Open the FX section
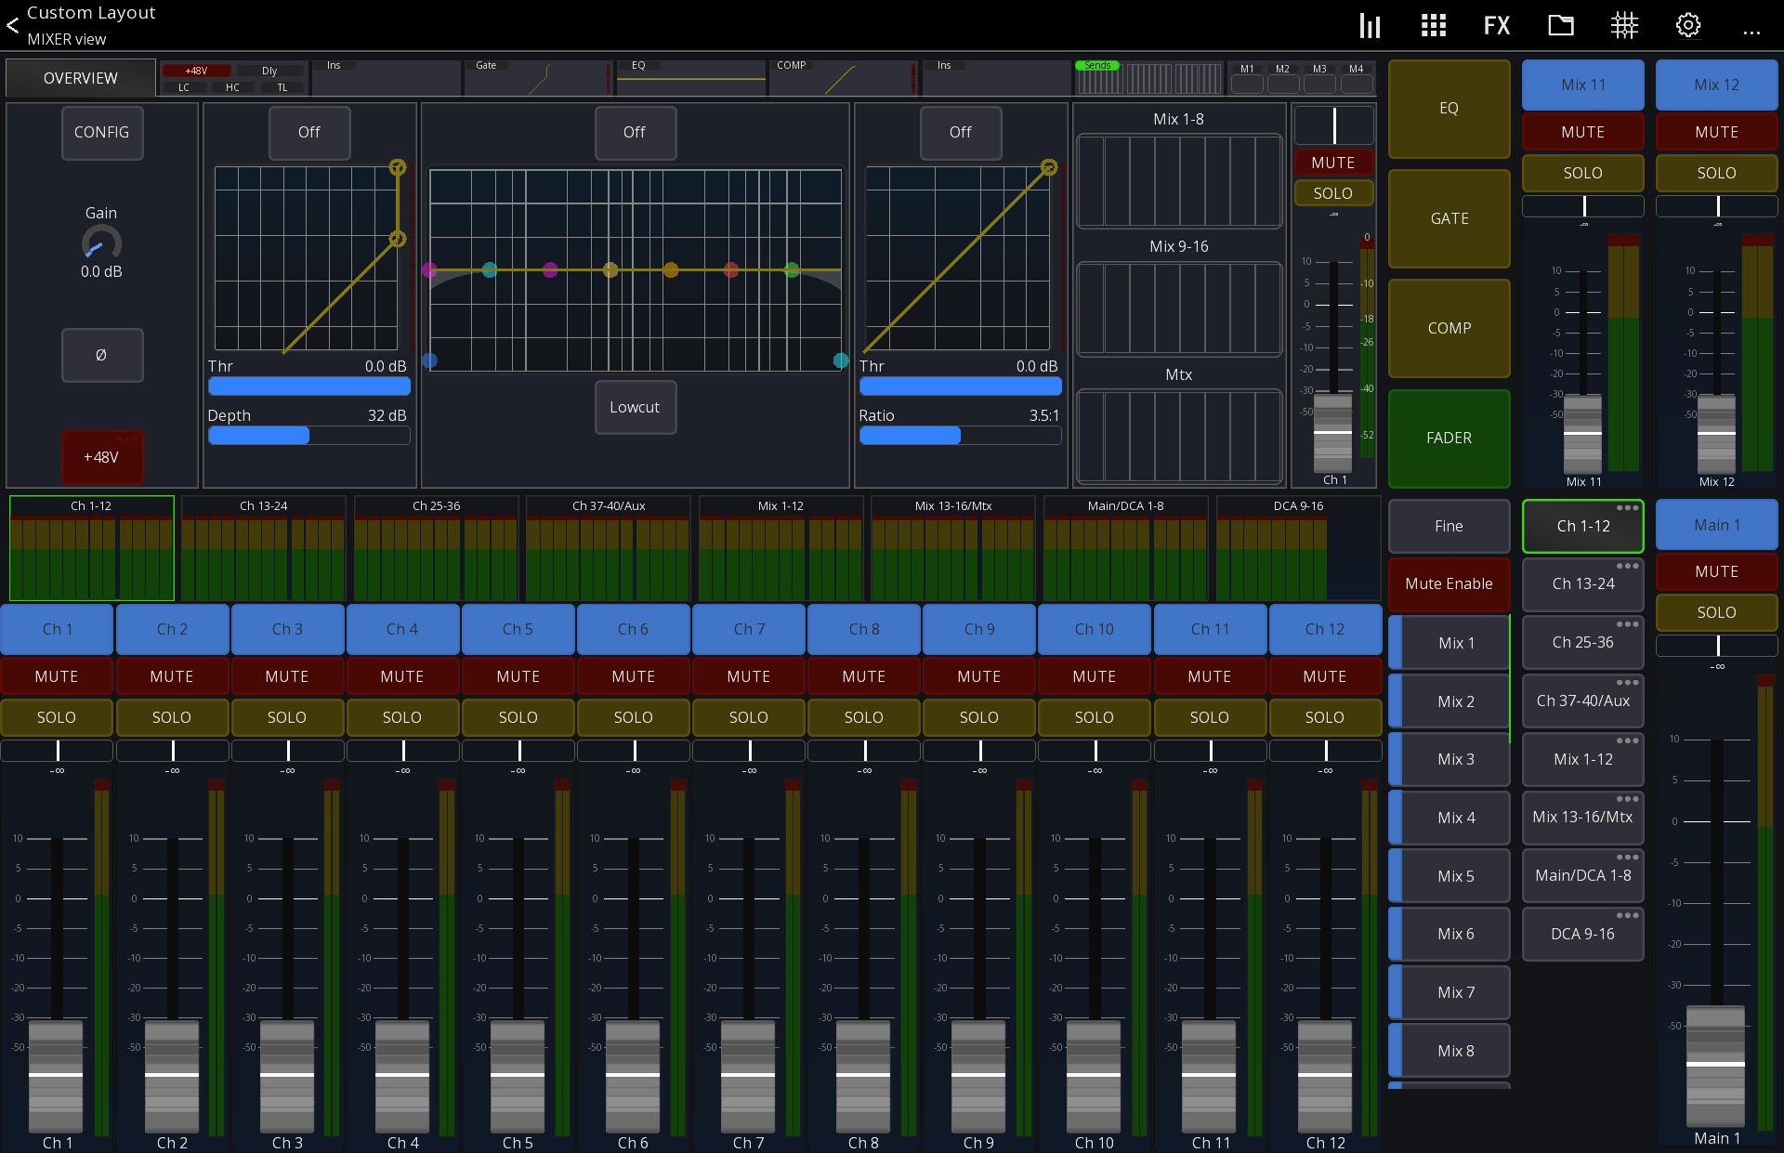This screenshot has width=1784, height=1153. point(1496,25)
